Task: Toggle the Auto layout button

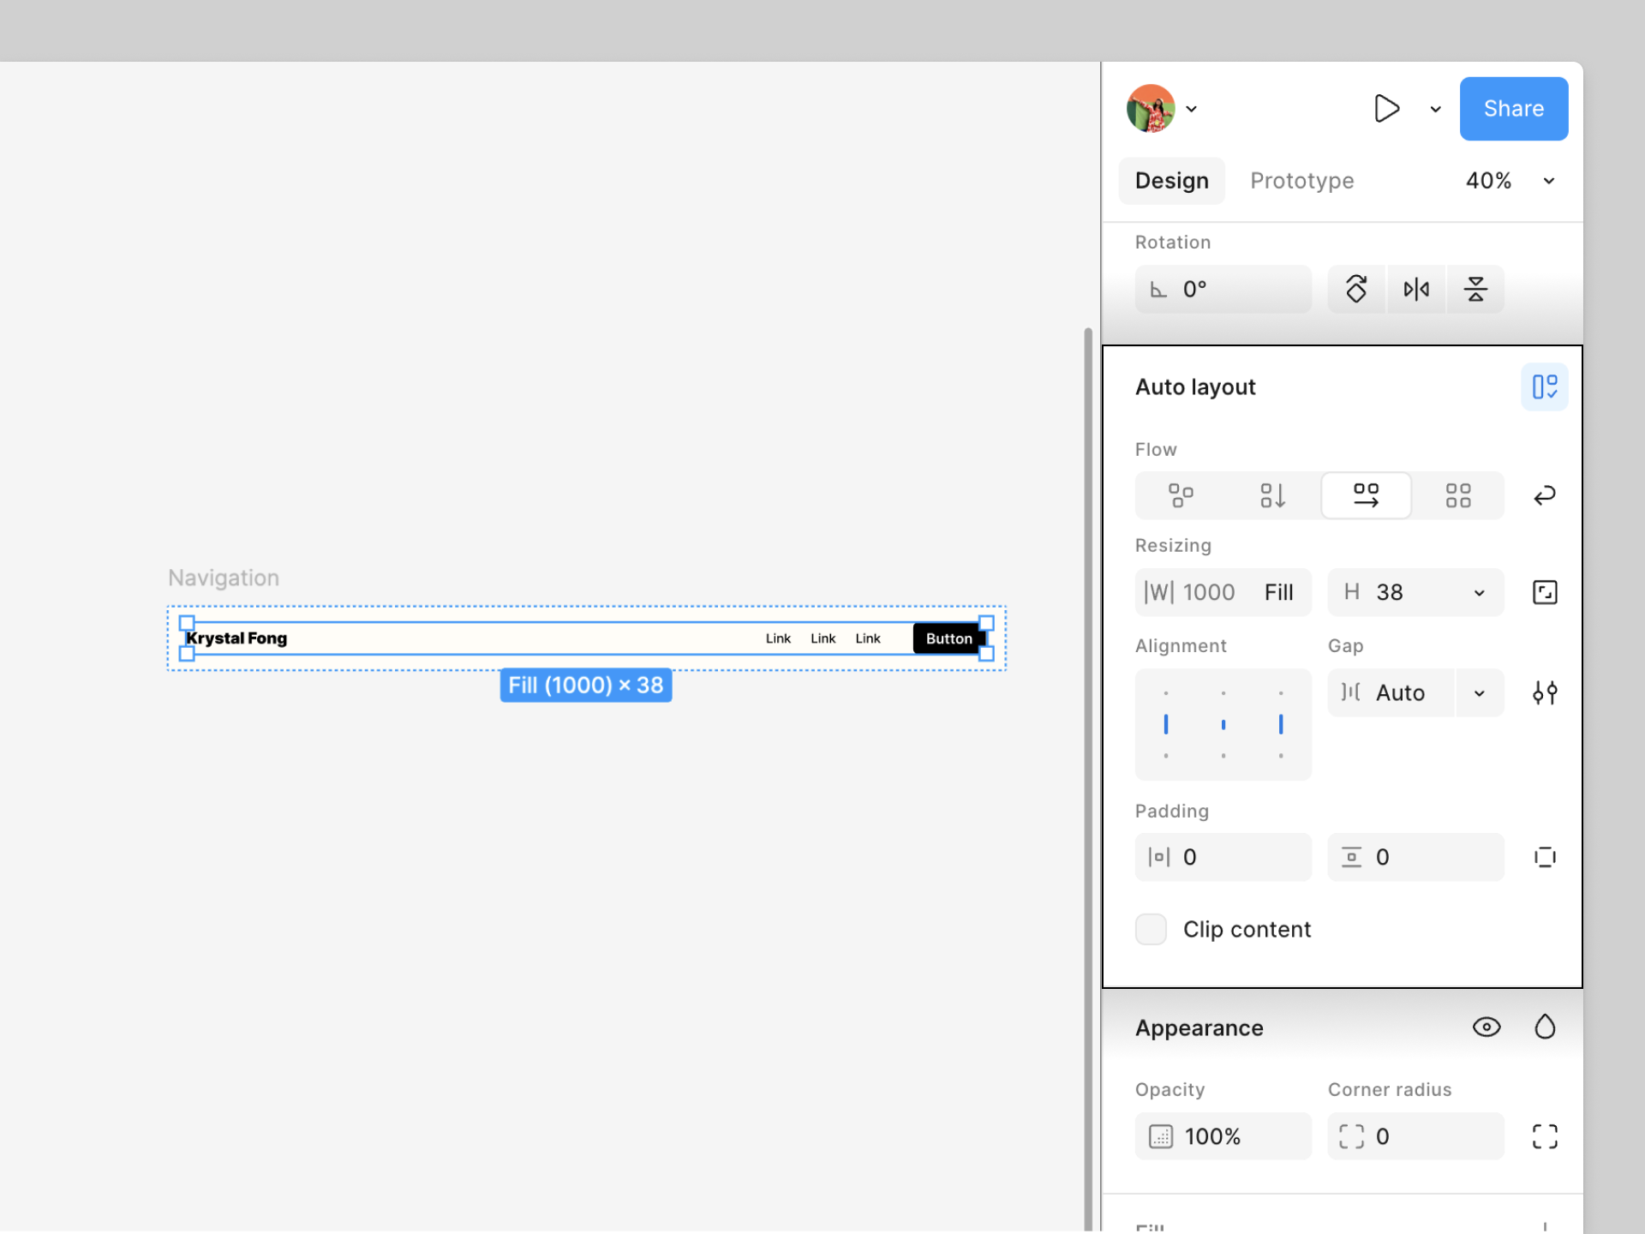Action: (x=1544, y=386)
